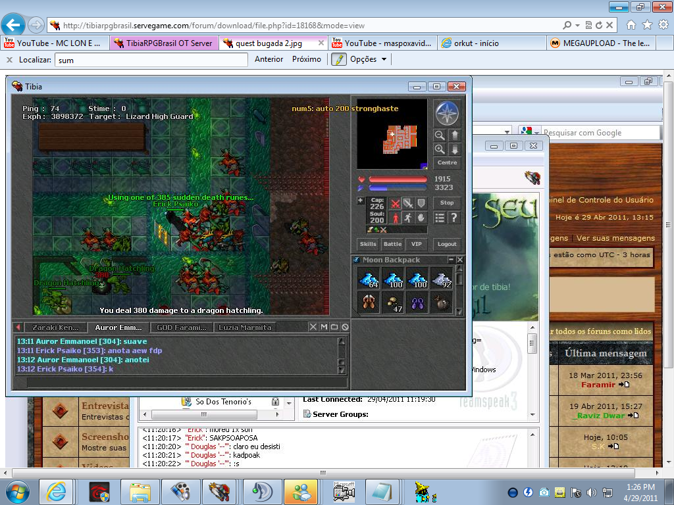Switch to the Zaraki Ken... chat tab

[x=55, y=327]
